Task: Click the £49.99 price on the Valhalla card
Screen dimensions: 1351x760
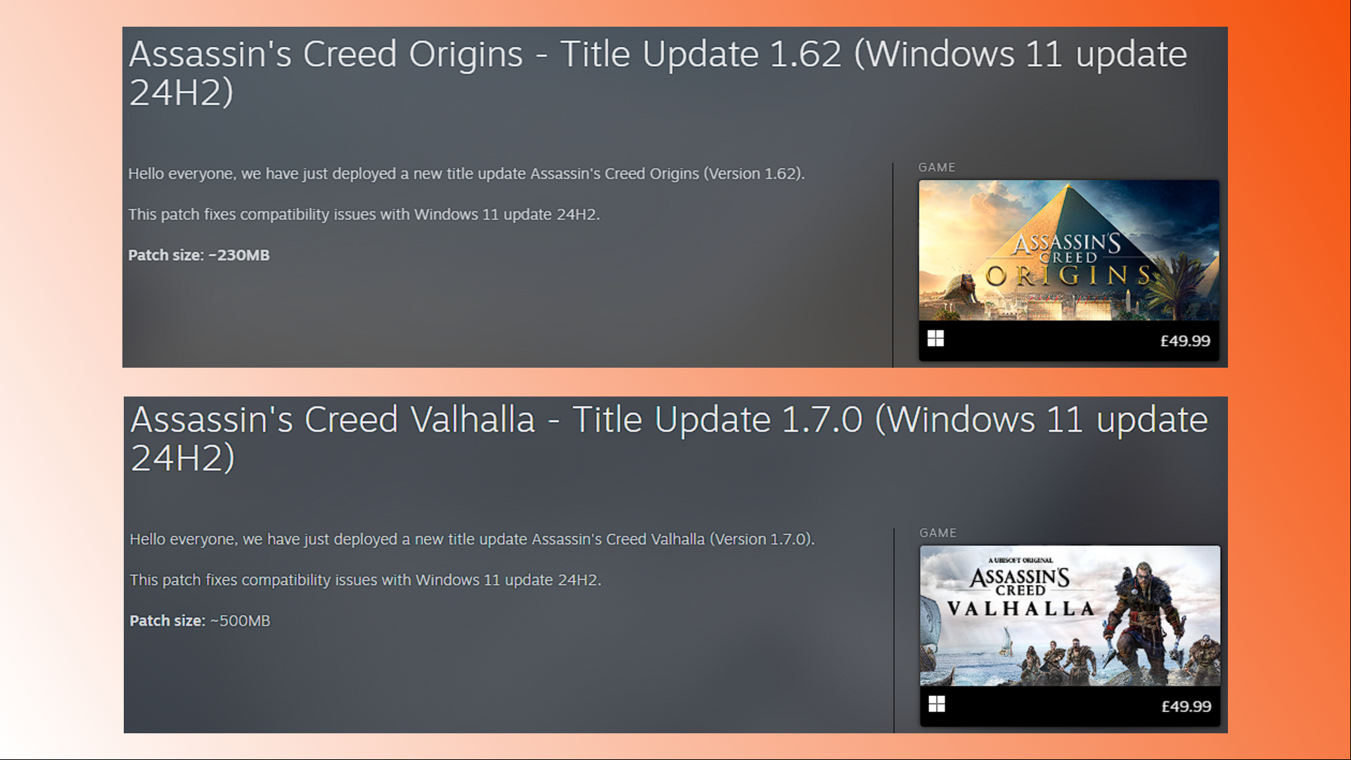Action: (1186, 707)
